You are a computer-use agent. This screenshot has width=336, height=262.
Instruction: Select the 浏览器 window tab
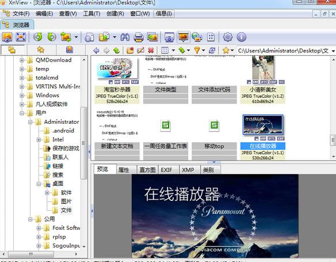tap(17, 25)
